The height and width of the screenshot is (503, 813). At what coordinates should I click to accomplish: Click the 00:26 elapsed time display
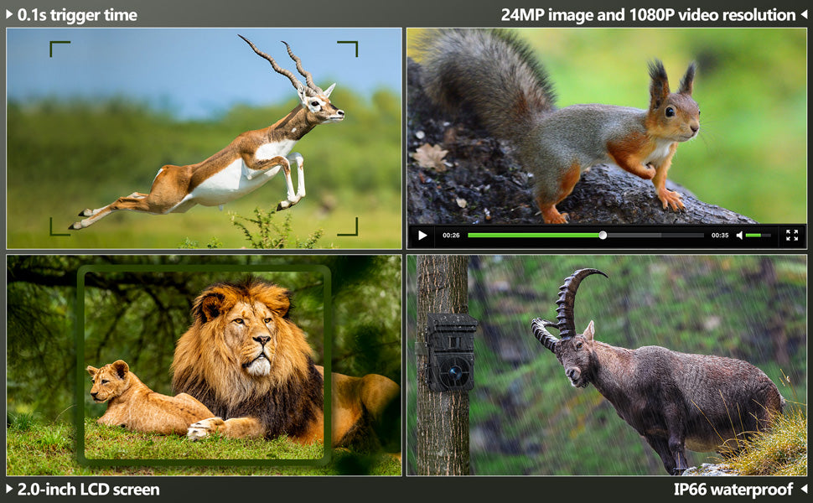click(x=451, y=236)
